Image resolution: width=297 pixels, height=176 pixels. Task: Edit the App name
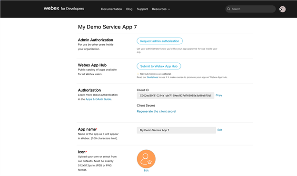tap(220, 130)
